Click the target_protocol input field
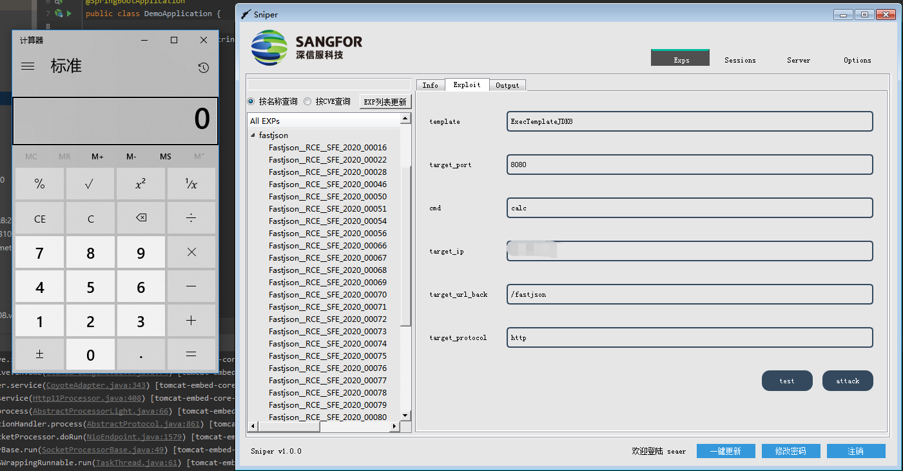 (x=690, y=337)
